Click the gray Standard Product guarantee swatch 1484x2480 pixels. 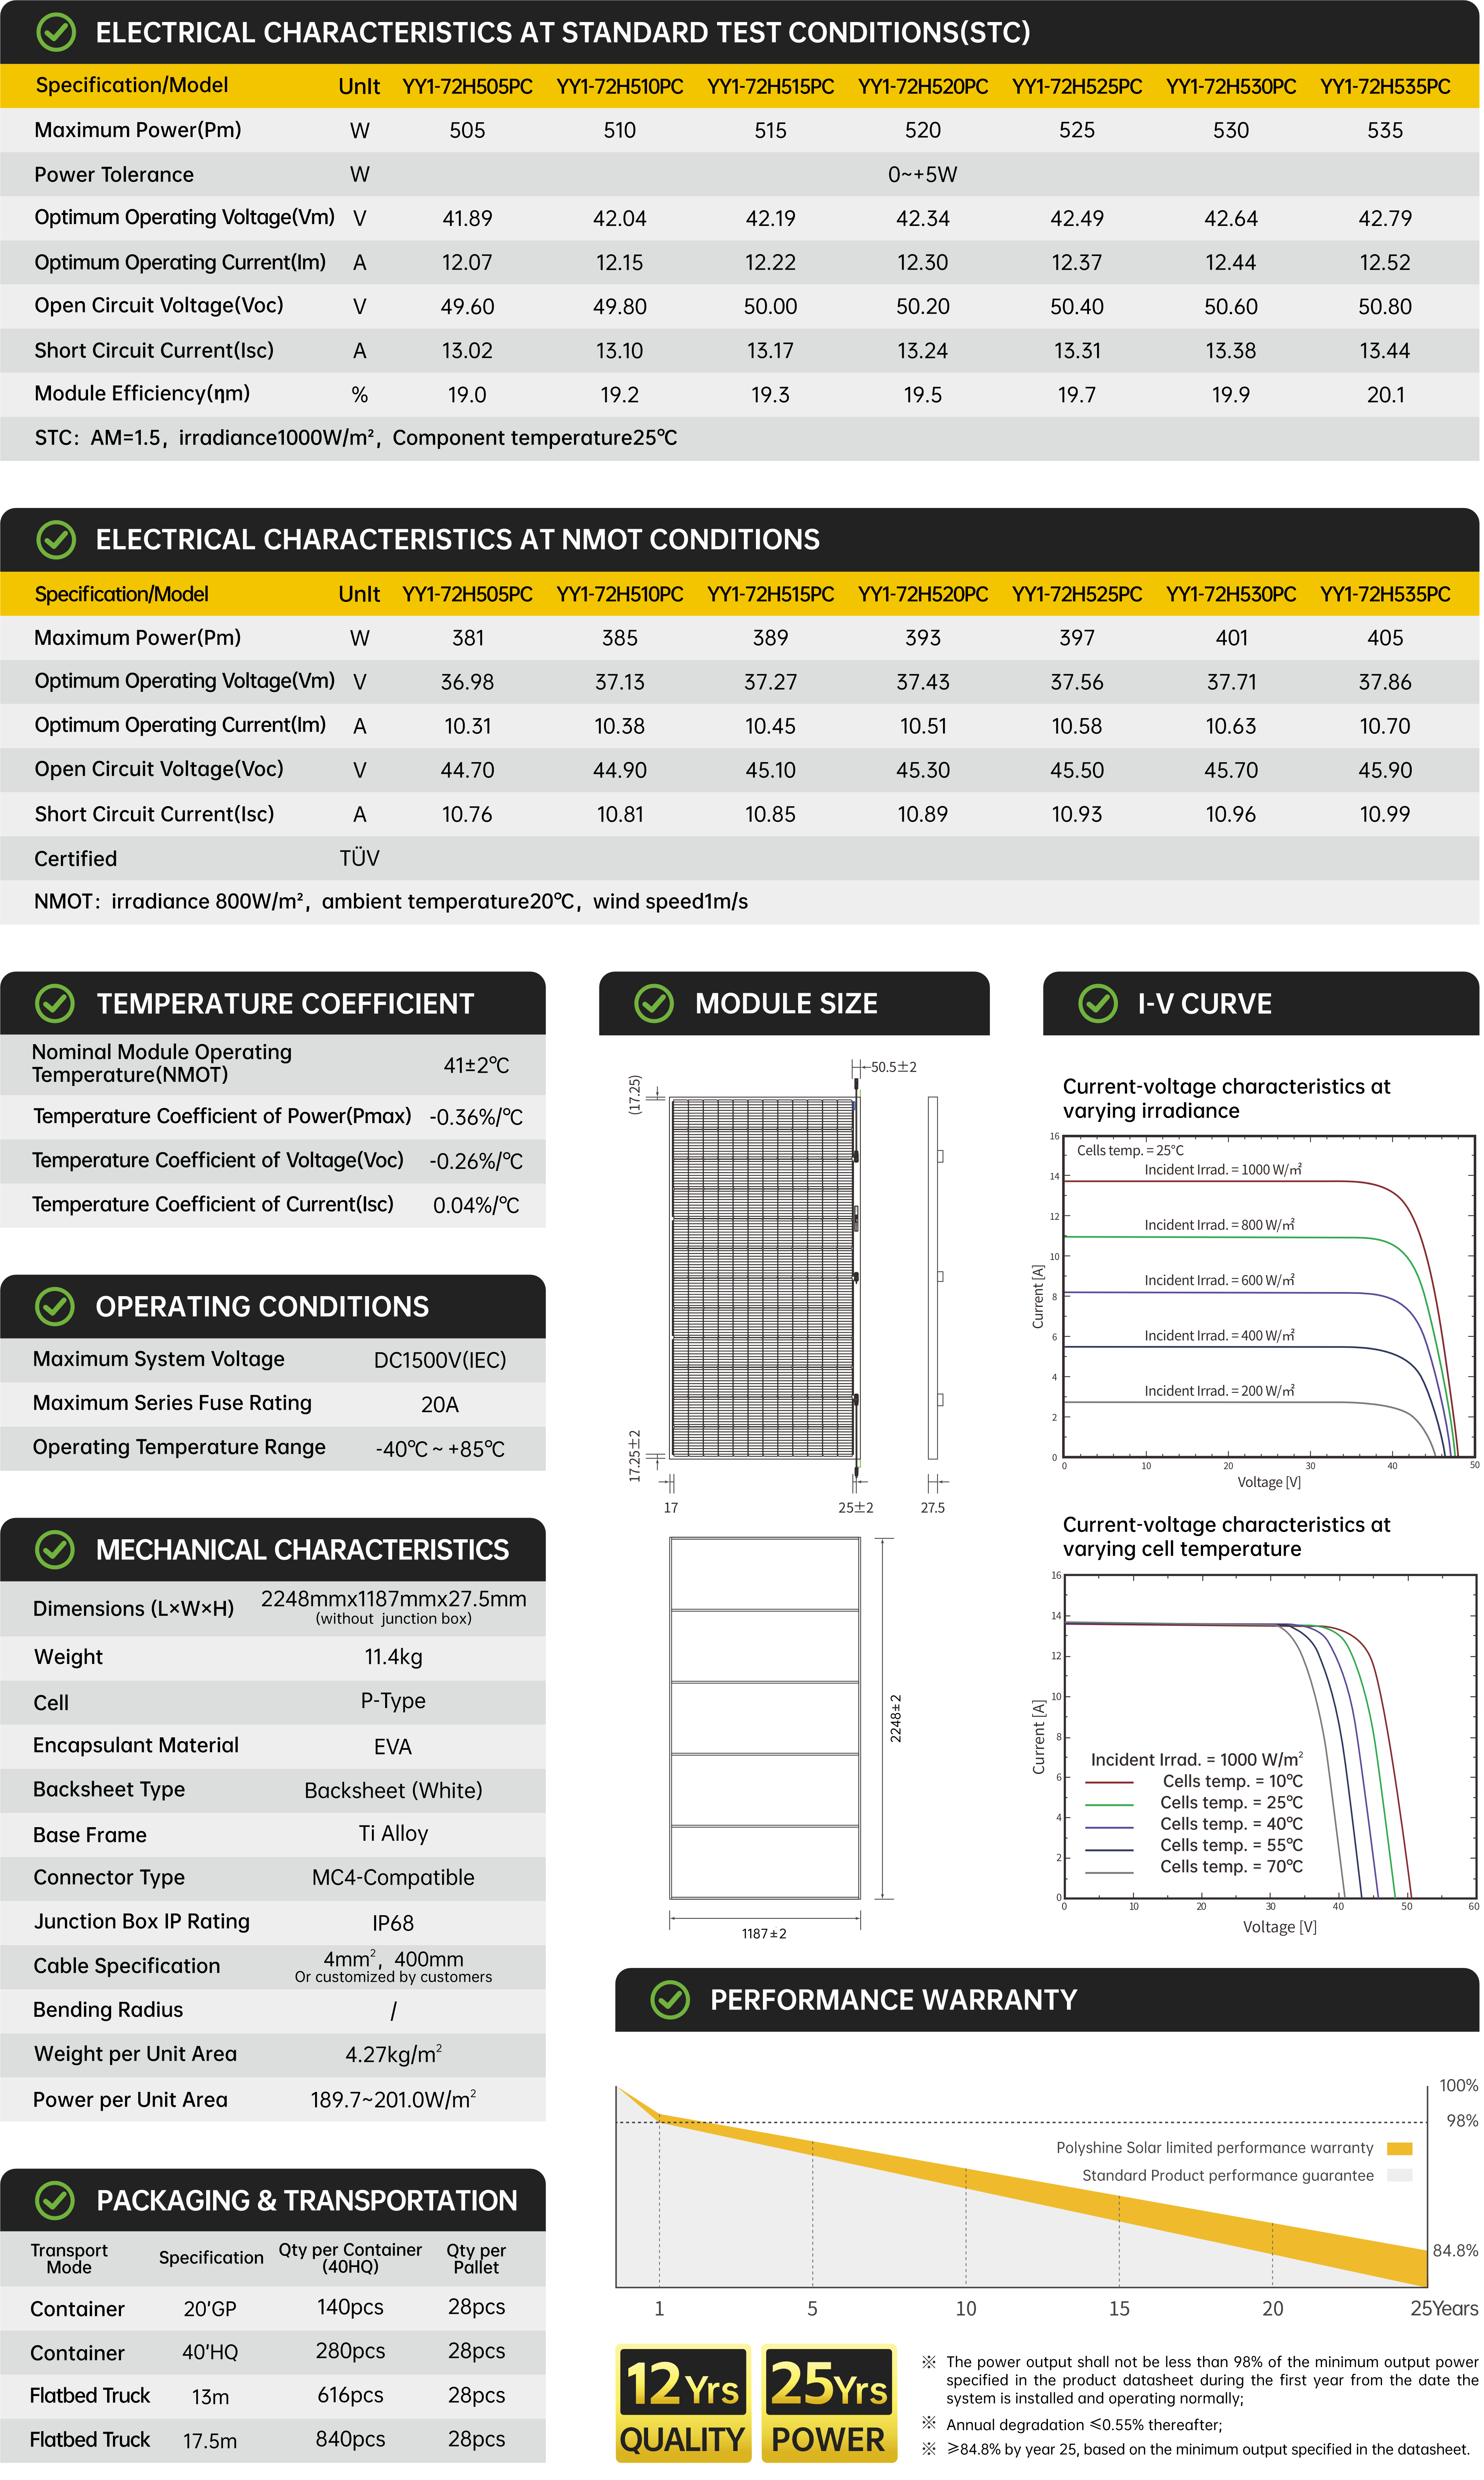tap(1400, 2176)
